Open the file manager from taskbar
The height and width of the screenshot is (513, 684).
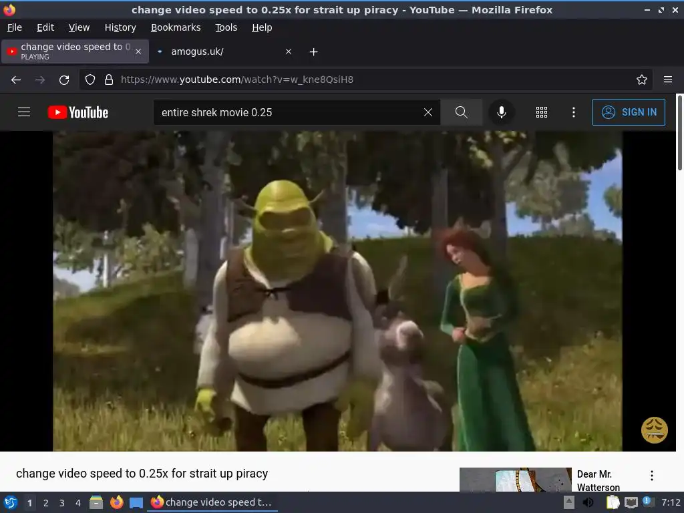[x=96, y=502]
